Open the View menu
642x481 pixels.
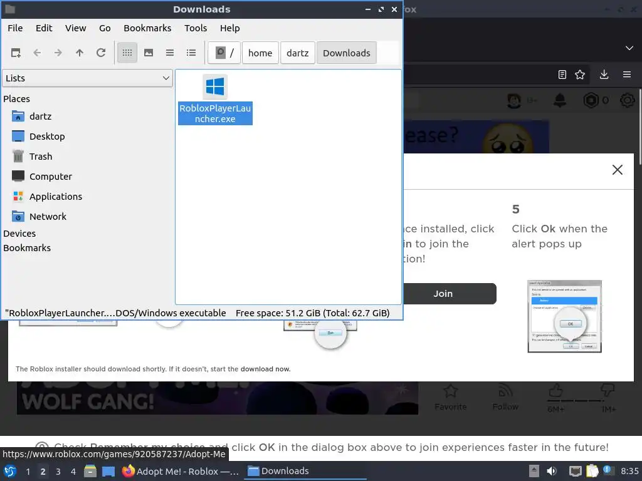[x=76, y=28]
